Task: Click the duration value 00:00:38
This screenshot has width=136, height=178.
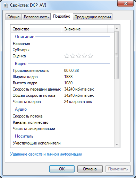Action: pos(71,71)
